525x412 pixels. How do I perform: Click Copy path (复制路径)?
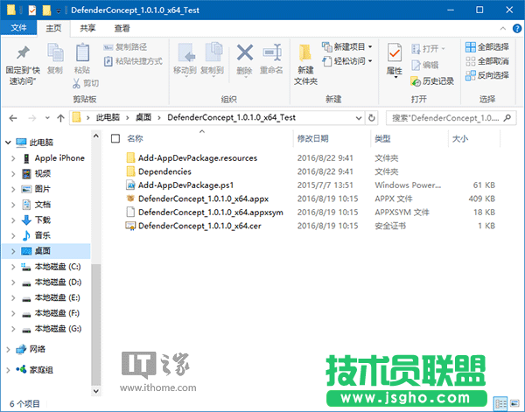pos(125,47)
